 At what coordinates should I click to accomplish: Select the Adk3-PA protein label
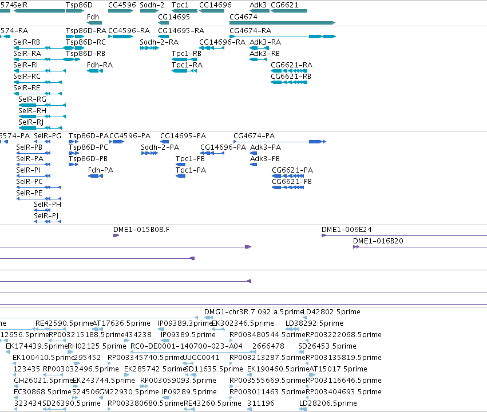pos(266,147)
